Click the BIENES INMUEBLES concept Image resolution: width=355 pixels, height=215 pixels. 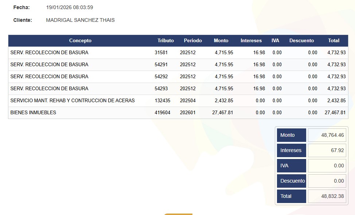[33, 113]
